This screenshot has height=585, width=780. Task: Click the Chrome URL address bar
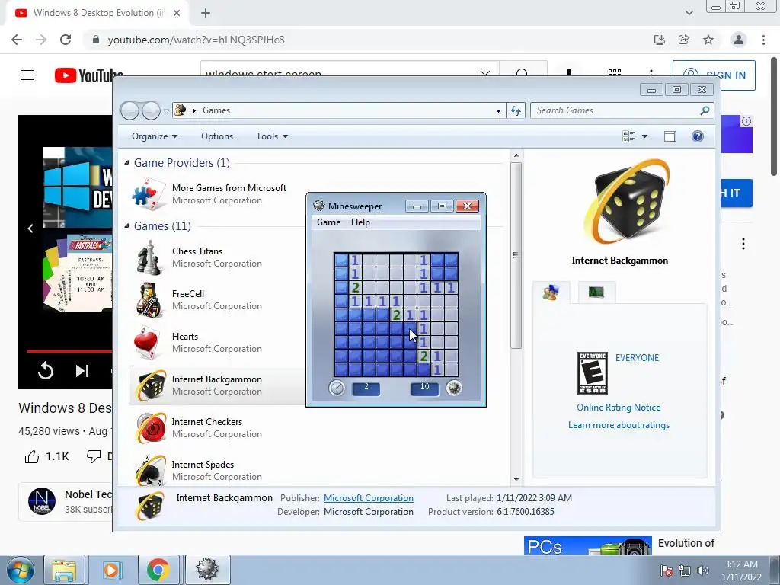point(368,40)
